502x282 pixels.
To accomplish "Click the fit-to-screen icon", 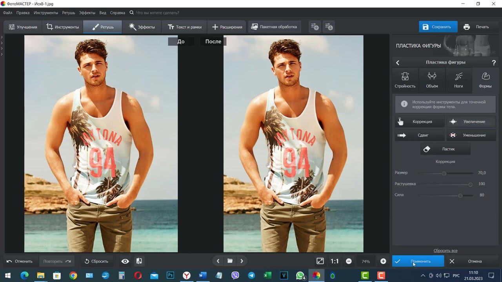I will click(x=320, y=261).
